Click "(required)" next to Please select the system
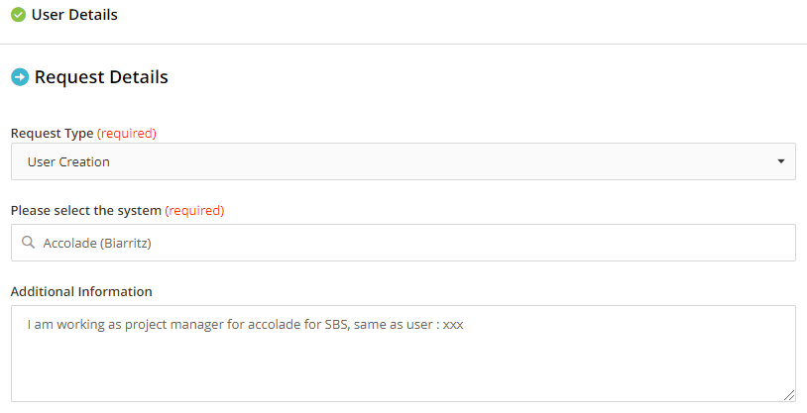The image size is (807, 413). pyautogui.click(x=194, y=210)
